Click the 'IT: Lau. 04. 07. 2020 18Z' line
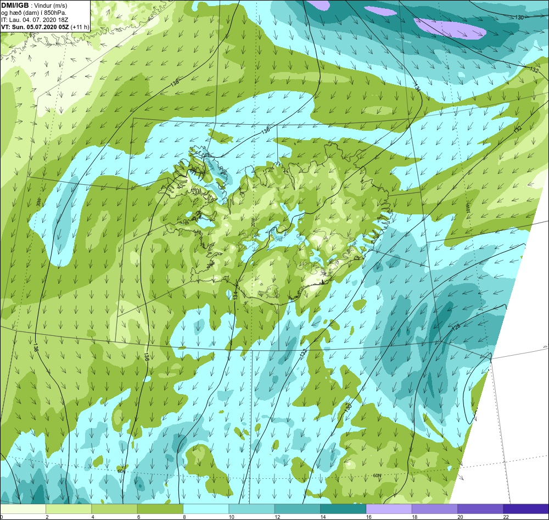This screenshot has height=520, width=549. (35, 20)
